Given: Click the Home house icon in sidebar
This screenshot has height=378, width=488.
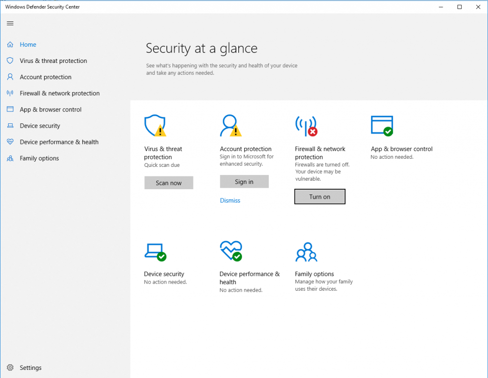Looking at the screenshot, I should click(x=10, y=44).
